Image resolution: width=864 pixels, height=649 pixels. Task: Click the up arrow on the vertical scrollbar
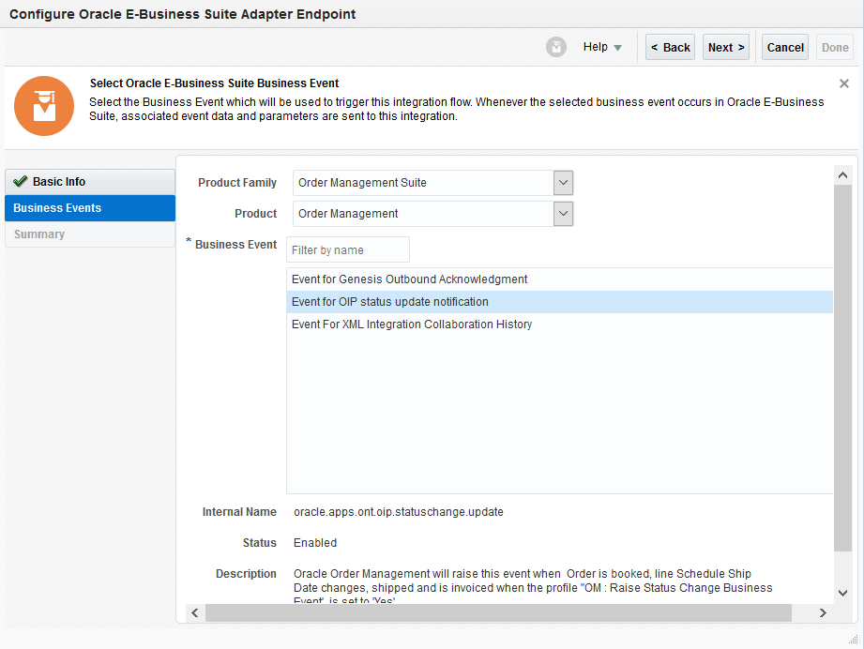(842, 174)
